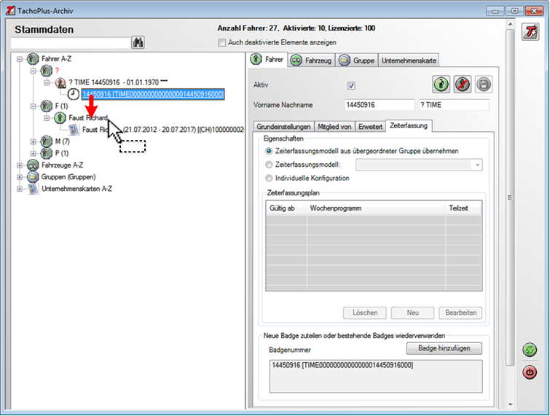Click the M (7) group icon
The width and height of the screenshot is (550, 416).
pyautogui.click(x=47, y=141)
